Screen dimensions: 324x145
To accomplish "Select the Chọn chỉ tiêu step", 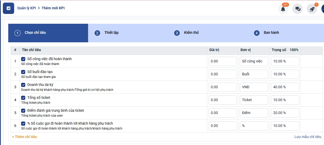I will tap(35, 33).
